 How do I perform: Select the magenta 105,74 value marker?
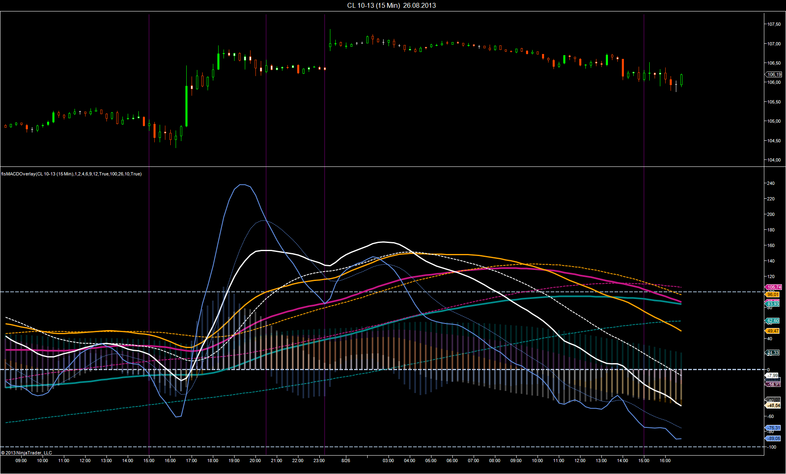(774, 287)
